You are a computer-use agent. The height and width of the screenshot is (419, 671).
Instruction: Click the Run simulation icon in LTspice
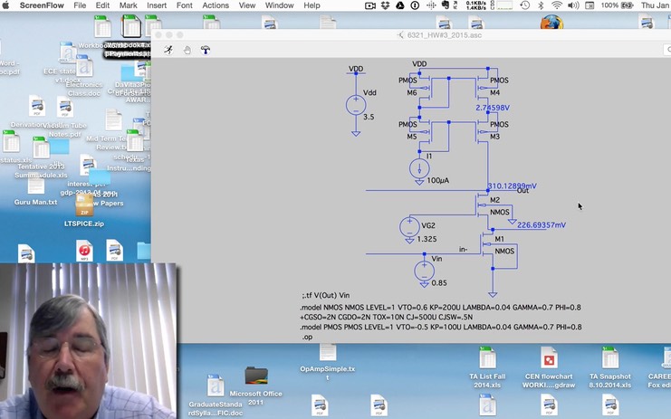[x=168, y=50]
